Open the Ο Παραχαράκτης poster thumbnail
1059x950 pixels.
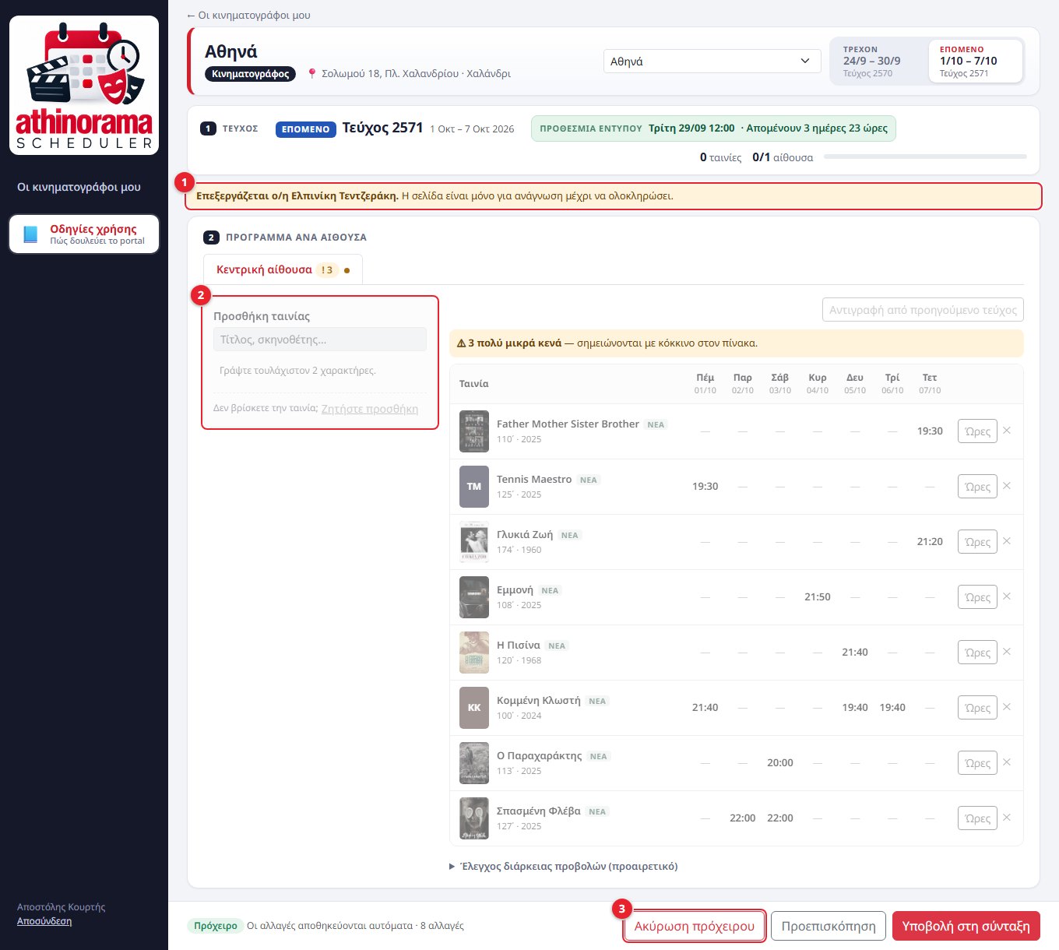[x=474, y=763]
